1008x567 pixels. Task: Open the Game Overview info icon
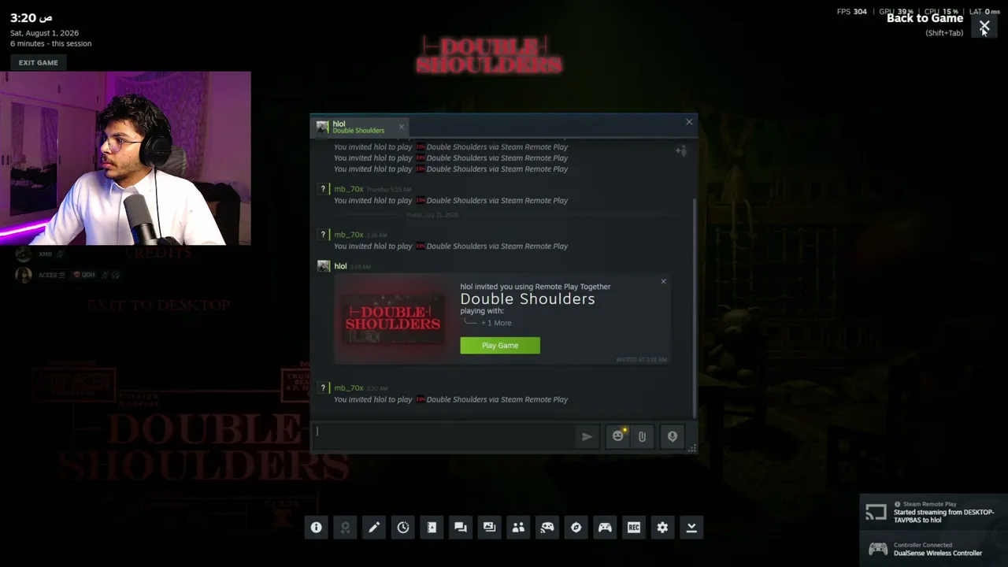click(x=316, y=528)
